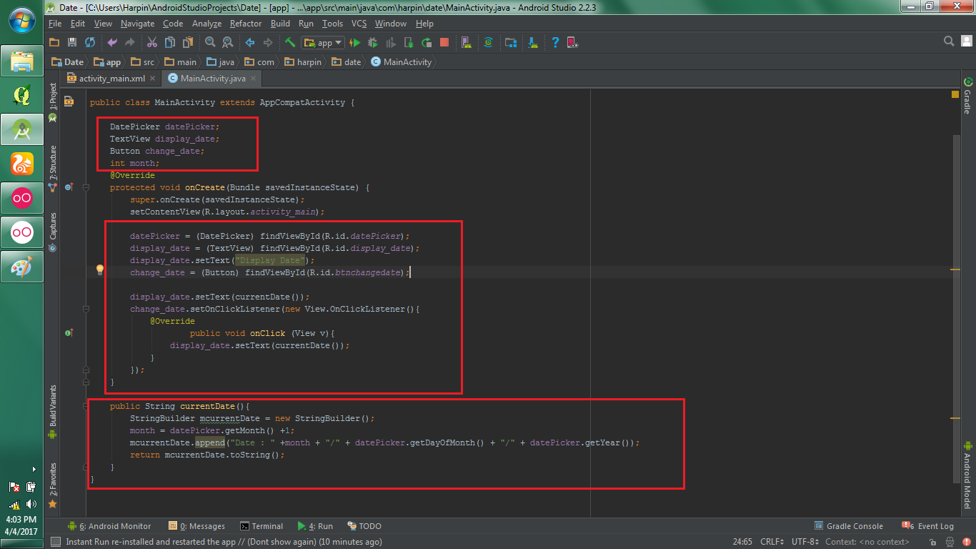
Task: Navigate back with the left arrow
Action: pos(249,43)
